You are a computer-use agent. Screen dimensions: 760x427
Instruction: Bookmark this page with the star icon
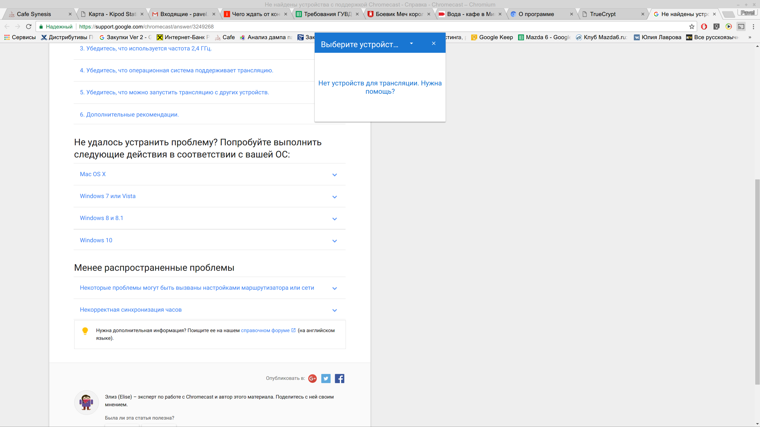[692, 27]
